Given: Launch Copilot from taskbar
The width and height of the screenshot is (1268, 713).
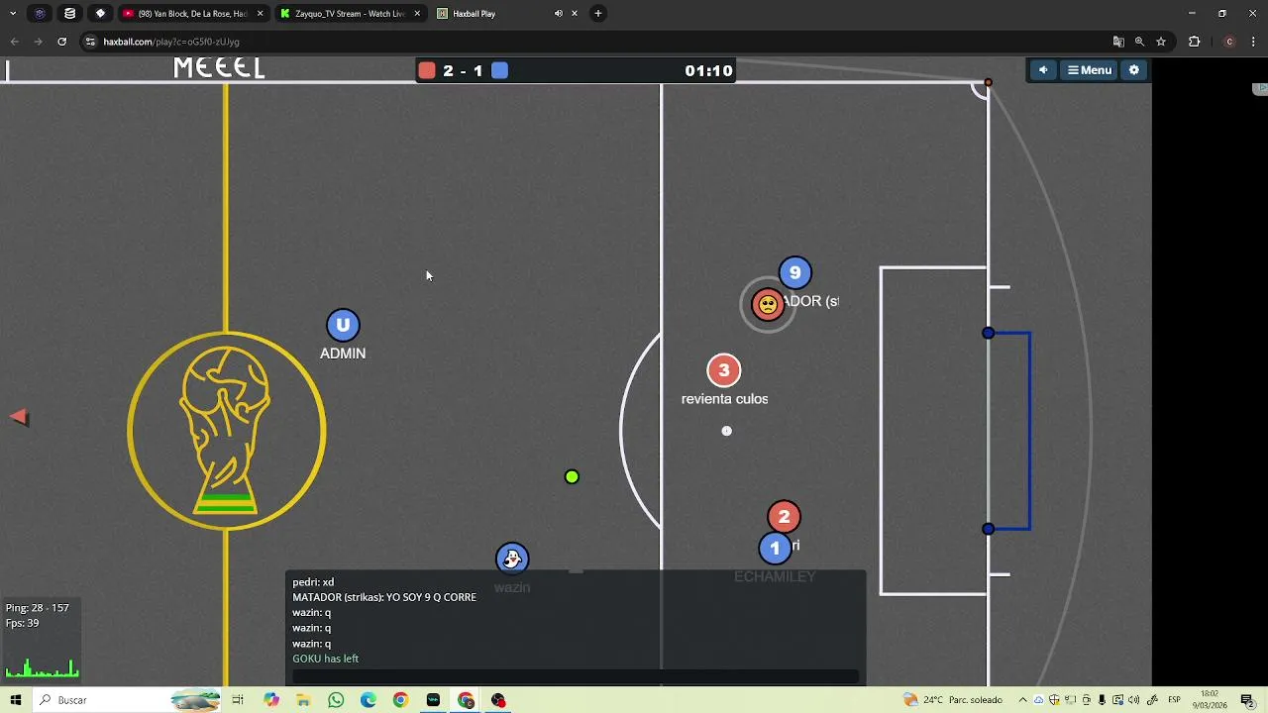Looking at the screenshot, I should coord(271,700).
